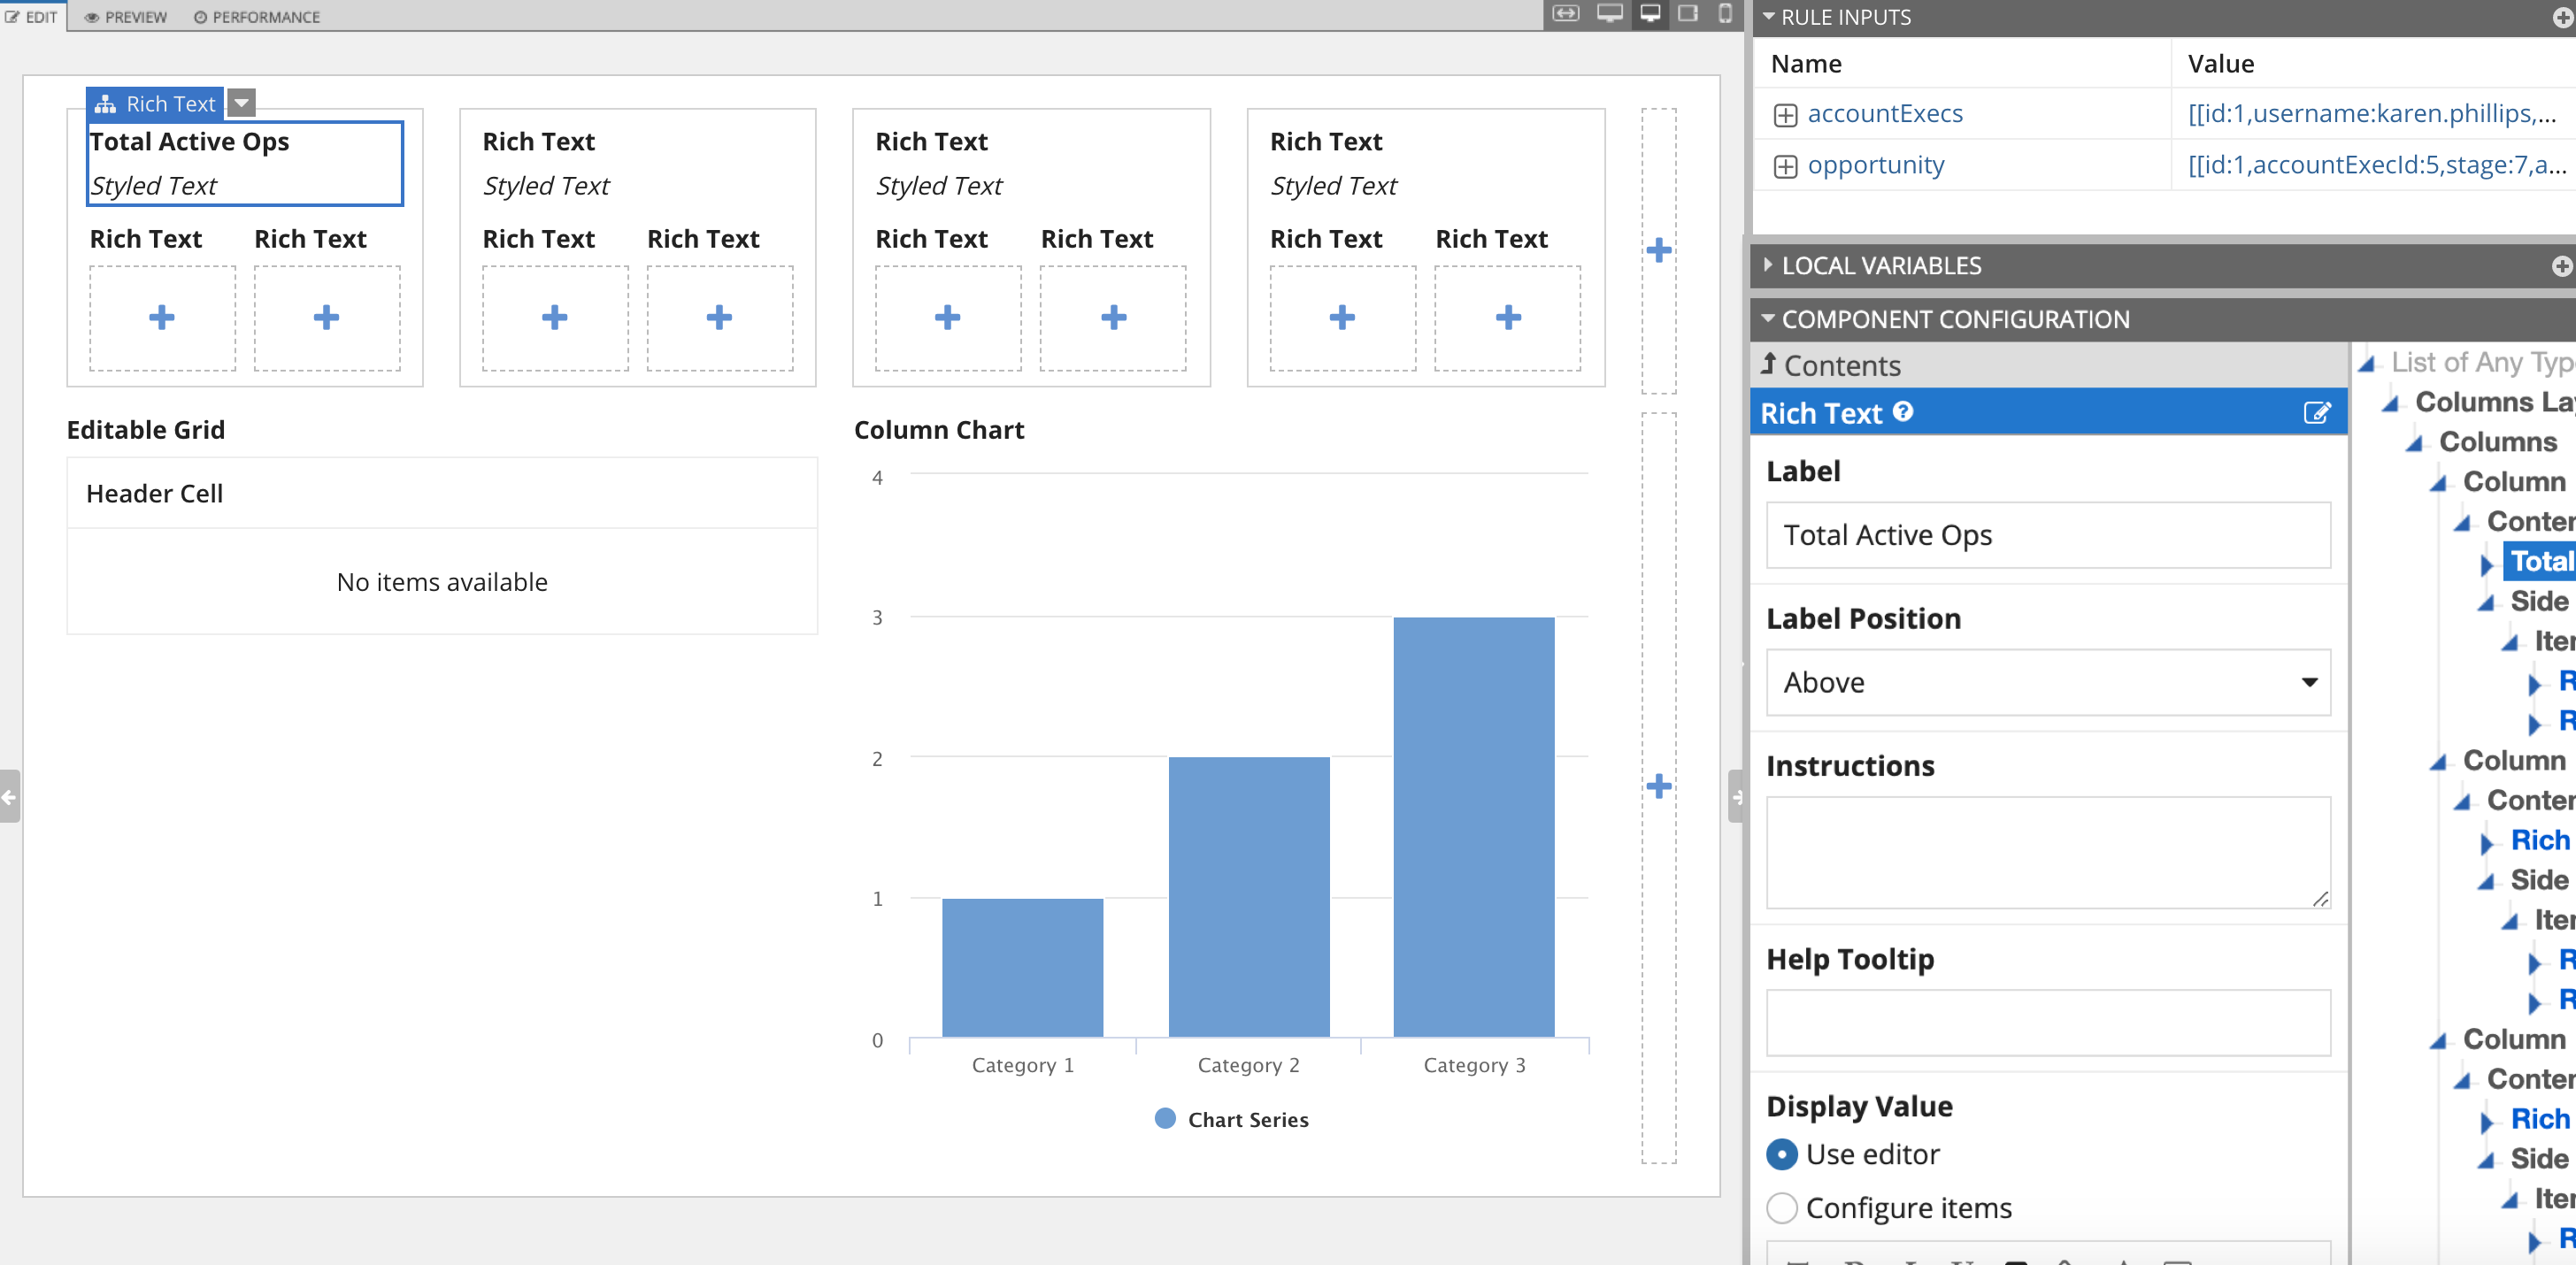Open the accountExecs rule input link
This screenshot has width=2576, height=1265.
[1885, 113]
